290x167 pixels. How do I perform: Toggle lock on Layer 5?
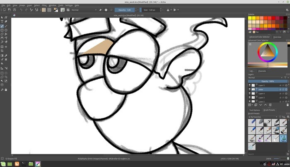(280, 85)
